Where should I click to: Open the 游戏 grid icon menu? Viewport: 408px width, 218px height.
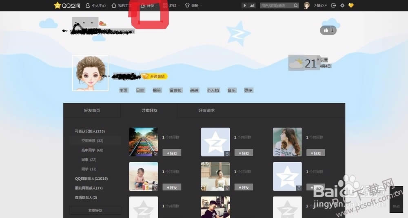(170, 5)
